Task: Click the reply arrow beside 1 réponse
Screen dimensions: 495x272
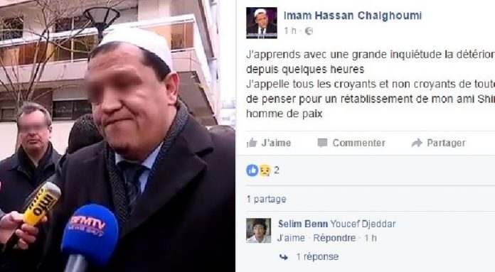Action: tap(284, 257)
